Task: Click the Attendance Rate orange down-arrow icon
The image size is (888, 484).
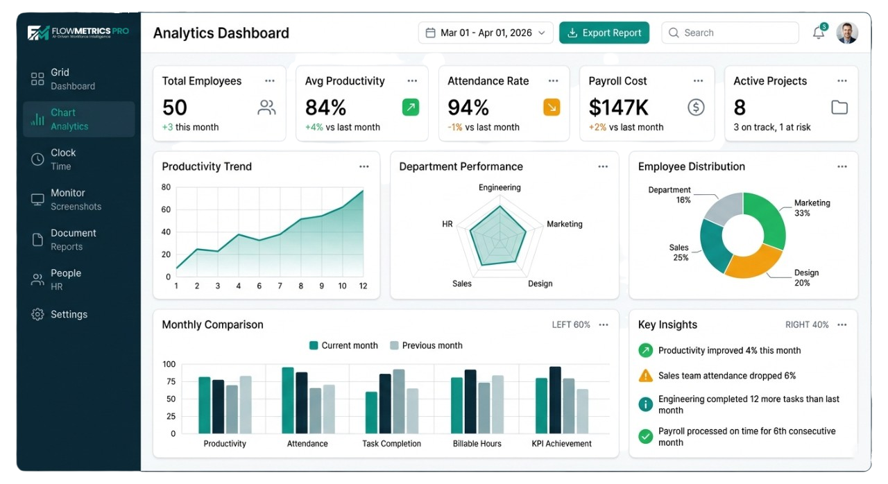Action: 552,107
